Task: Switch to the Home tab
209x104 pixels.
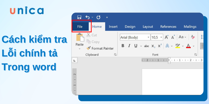Action: click(x=97, y=27)
